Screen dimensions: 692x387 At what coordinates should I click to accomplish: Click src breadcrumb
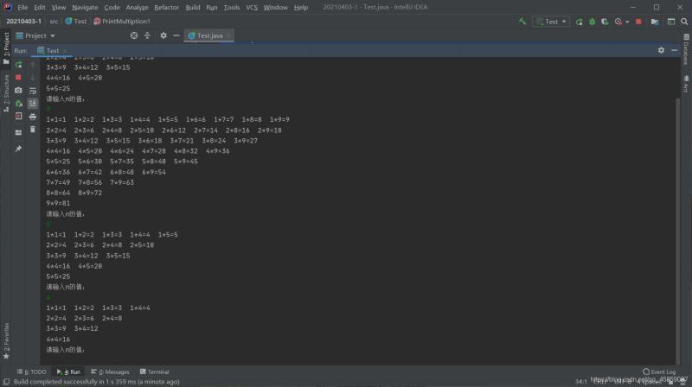(x=54, y=21)
